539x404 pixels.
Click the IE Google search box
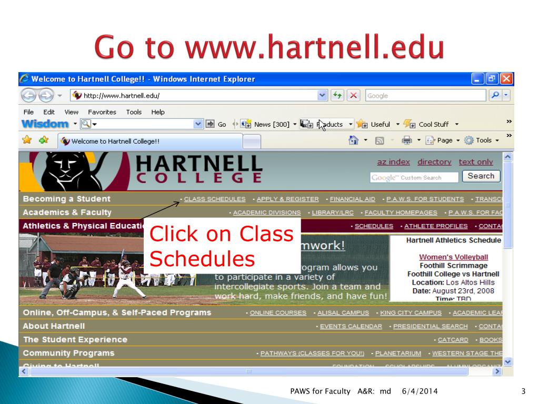(425, 96)
